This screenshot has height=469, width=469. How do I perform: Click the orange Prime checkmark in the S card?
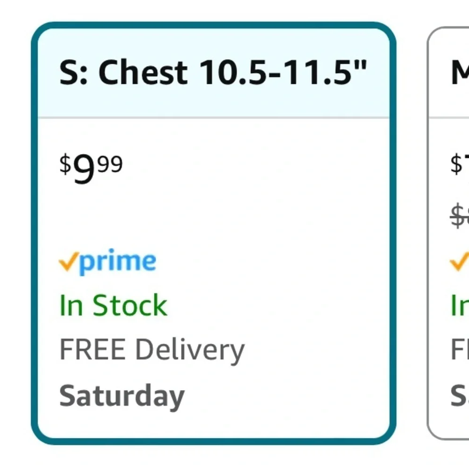[x=69, y=261]
